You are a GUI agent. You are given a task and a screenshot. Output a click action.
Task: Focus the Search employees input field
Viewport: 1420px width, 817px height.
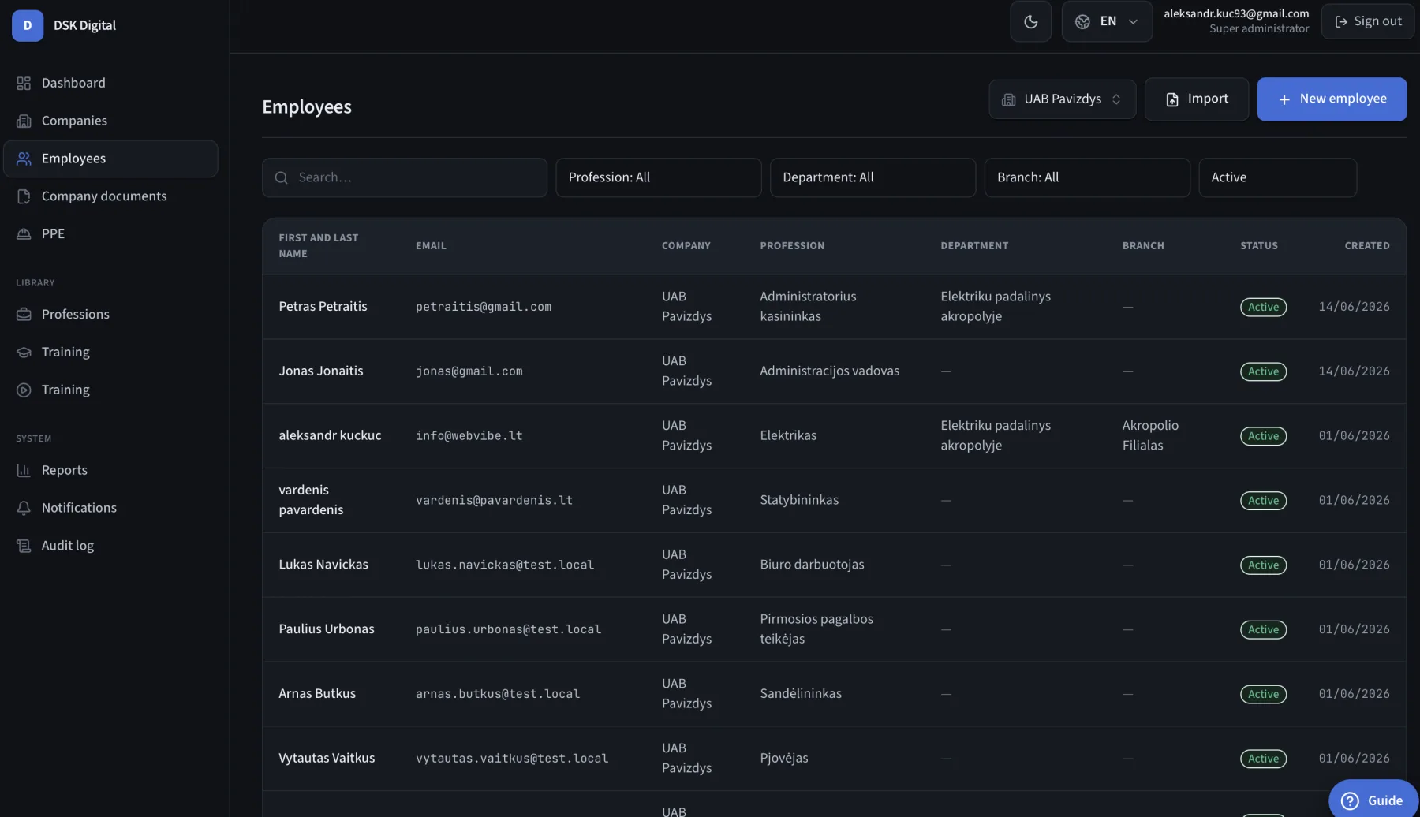405,177
